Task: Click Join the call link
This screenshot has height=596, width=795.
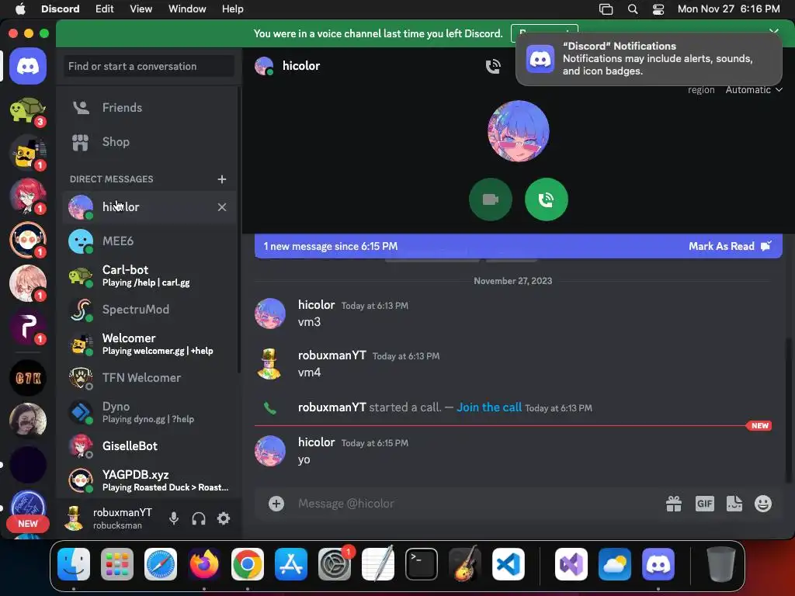Action: (x=489, y=407)
